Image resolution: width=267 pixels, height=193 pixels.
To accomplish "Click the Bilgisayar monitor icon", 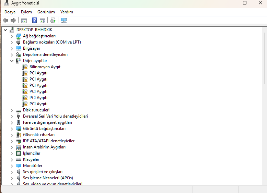I will [x=19, y=48].
